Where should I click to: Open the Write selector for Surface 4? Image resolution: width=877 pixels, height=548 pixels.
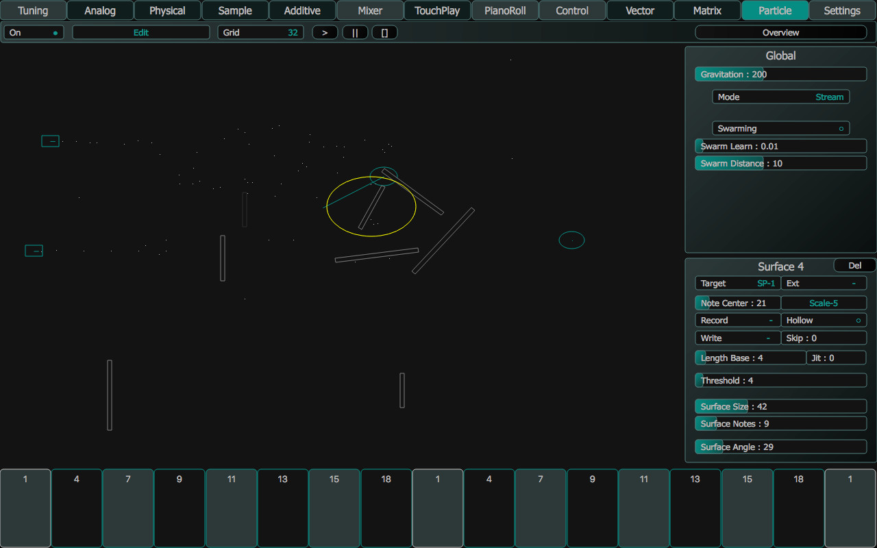(737, 338)
